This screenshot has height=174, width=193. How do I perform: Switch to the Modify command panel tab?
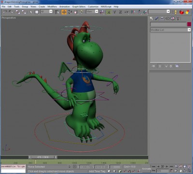point(157,18)
